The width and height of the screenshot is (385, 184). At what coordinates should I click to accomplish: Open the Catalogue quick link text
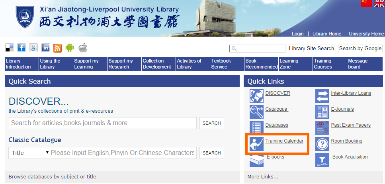(277, 109)
